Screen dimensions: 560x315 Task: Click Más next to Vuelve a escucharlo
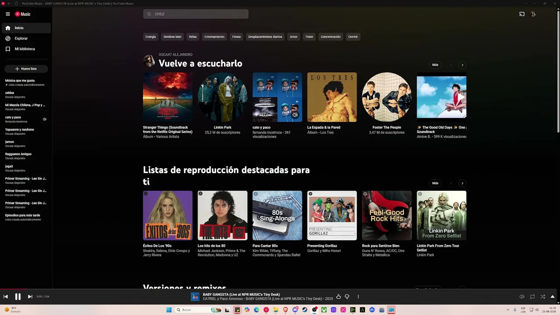[x=435, y=65]
